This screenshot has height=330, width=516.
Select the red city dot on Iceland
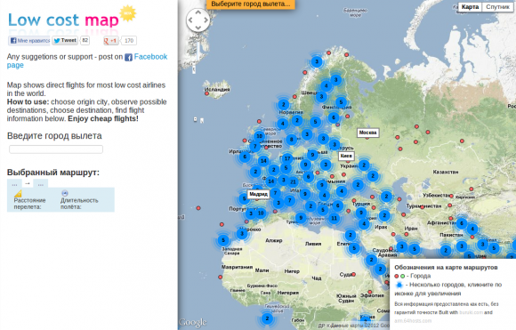click(206, 93)
